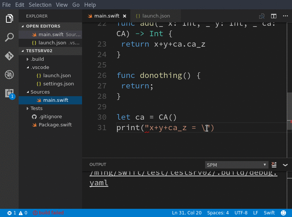Viewport: 292px width, 217px height.
Task: Close the main.swift tab
Action: pyautogui.click(x=125, y=16)
